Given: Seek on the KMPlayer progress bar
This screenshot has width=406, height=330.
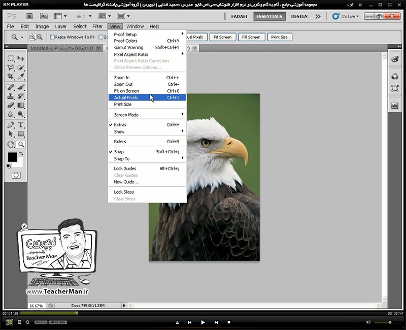Looking at the screenshot, I should tap(202, 313).
